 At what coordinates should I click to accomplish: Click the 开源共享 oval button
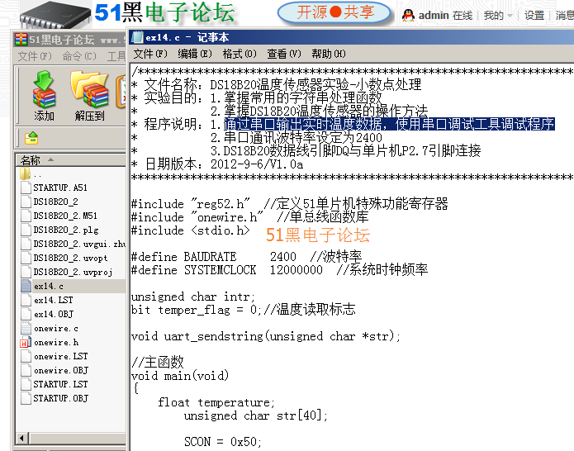pos(335,12)
